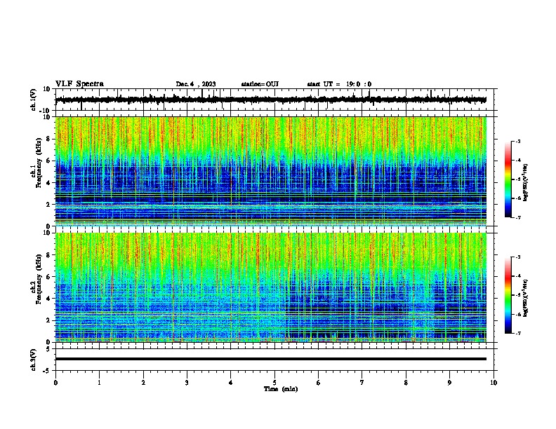Screen dimensions: 556x429
Task: Click the '-5' tick on ch.3(V) axis
Action: coord(48,371)
